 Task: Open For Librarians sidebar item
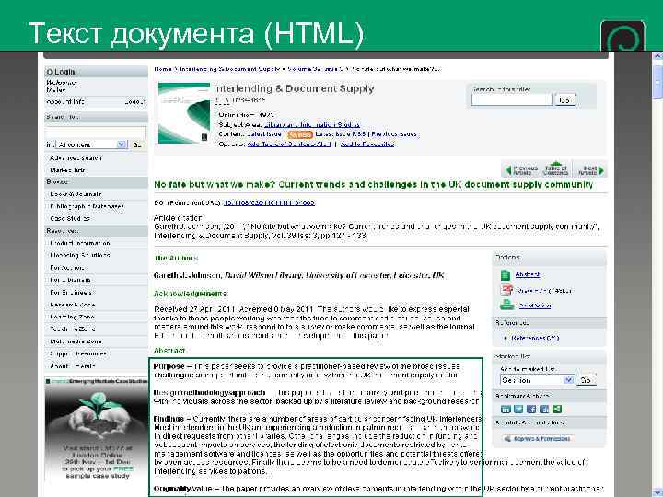coord(70,280)
